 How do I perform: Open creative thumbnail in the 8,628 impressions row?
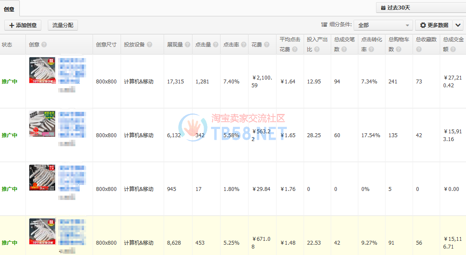pyautogui.click(x=42, y=231)
